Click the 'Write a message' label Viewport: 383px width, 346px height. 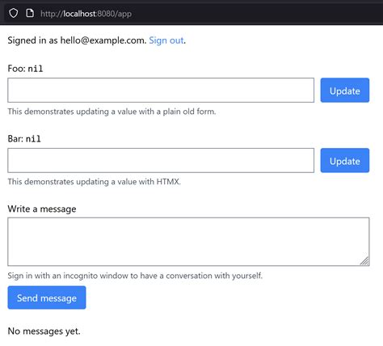42,209
